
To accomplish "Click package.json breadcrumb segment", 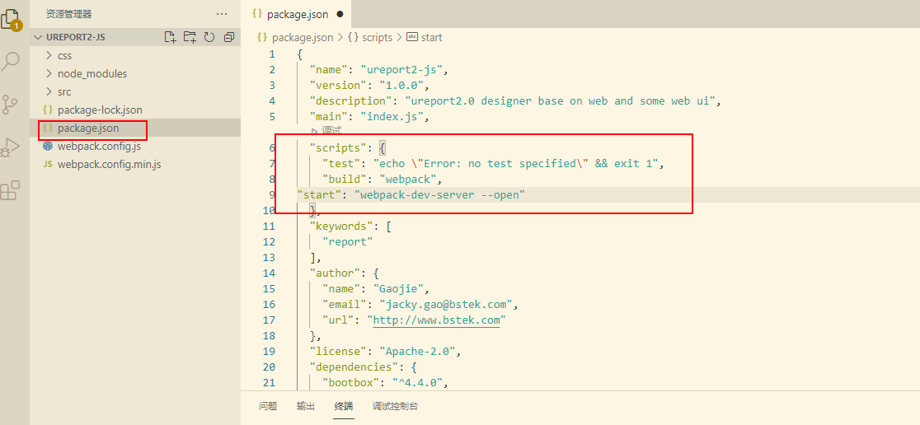I will click(x=303, y=38).
